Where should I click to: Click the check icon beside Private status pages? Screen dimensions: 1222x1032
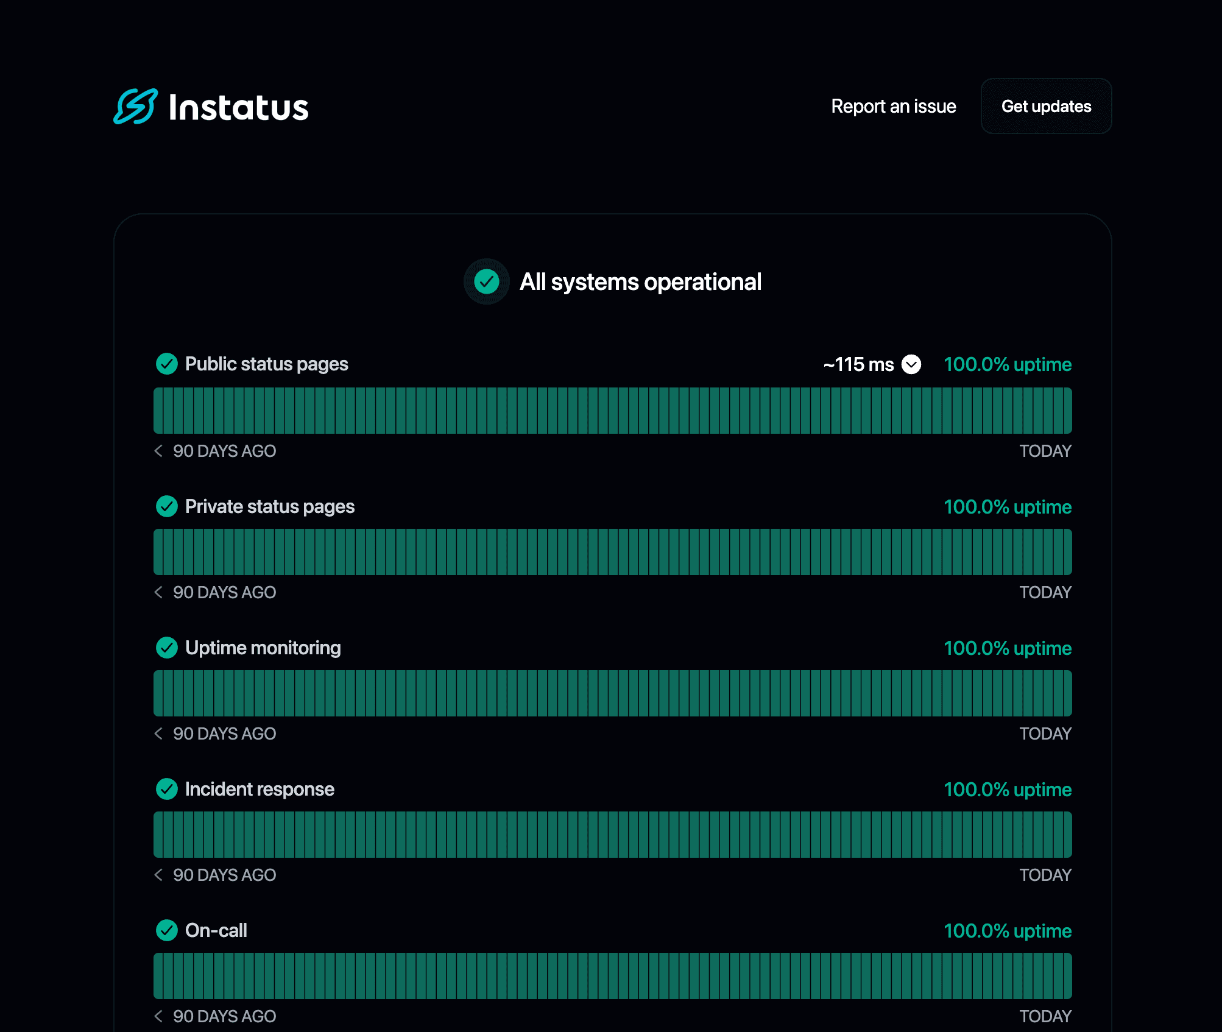pos(166,506)
